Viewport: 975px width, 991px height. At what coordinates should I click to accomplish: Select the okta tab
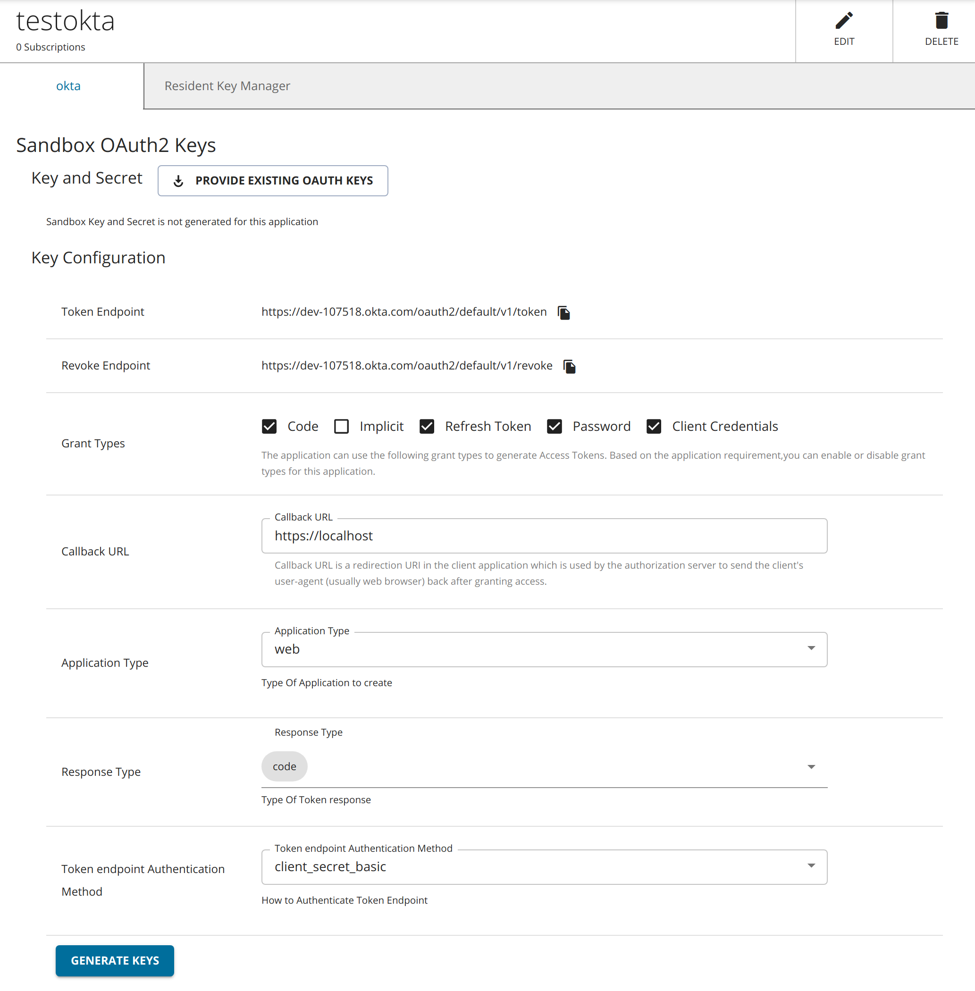(68, 85)
